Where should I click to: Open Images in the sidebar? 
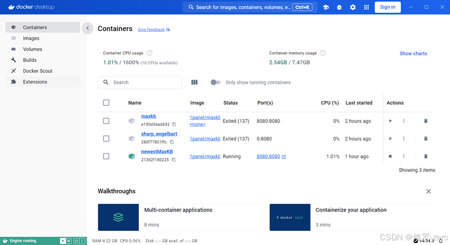[x=43, y=38]
